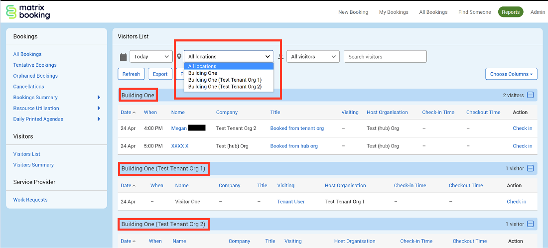Click the Refresh button
The height and width of the screenshot is (248, 548).
click(131, 74)
